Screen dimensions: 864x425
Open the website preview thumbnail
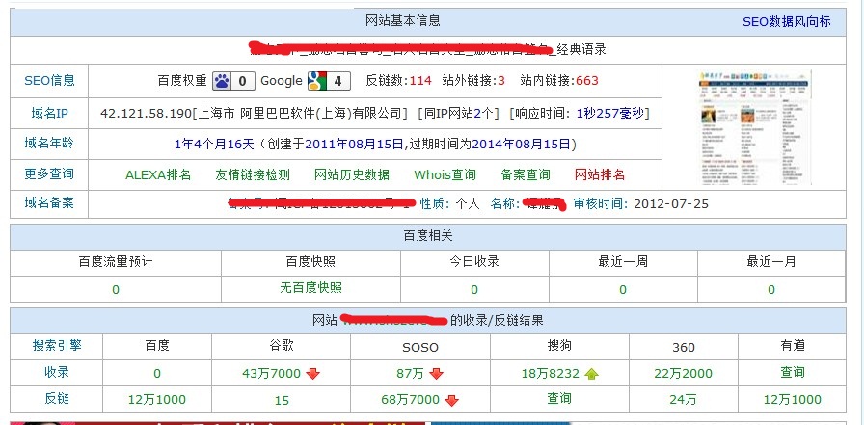755,127
